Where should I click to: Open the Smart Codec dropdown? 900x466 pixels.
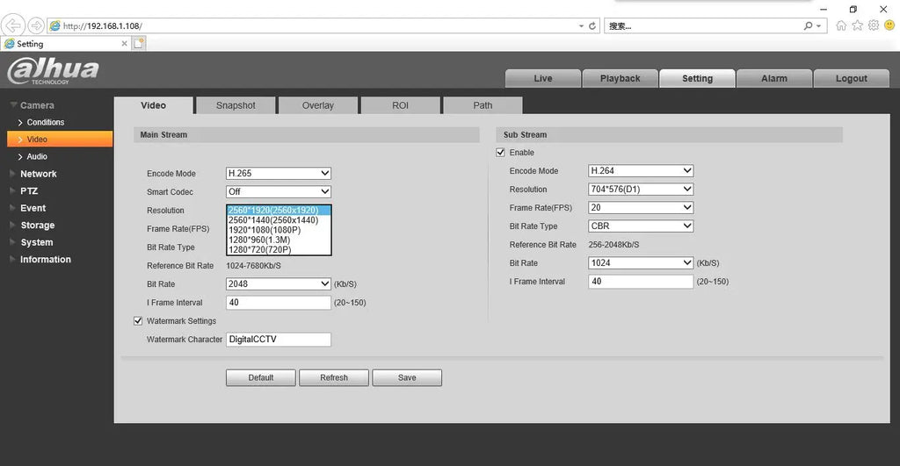coord(278,192)
